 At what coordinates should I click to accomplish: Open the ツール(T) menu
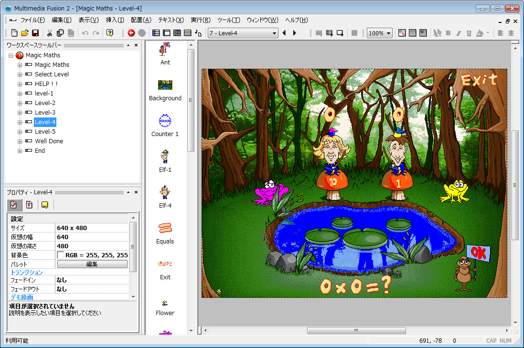[228, 20]
